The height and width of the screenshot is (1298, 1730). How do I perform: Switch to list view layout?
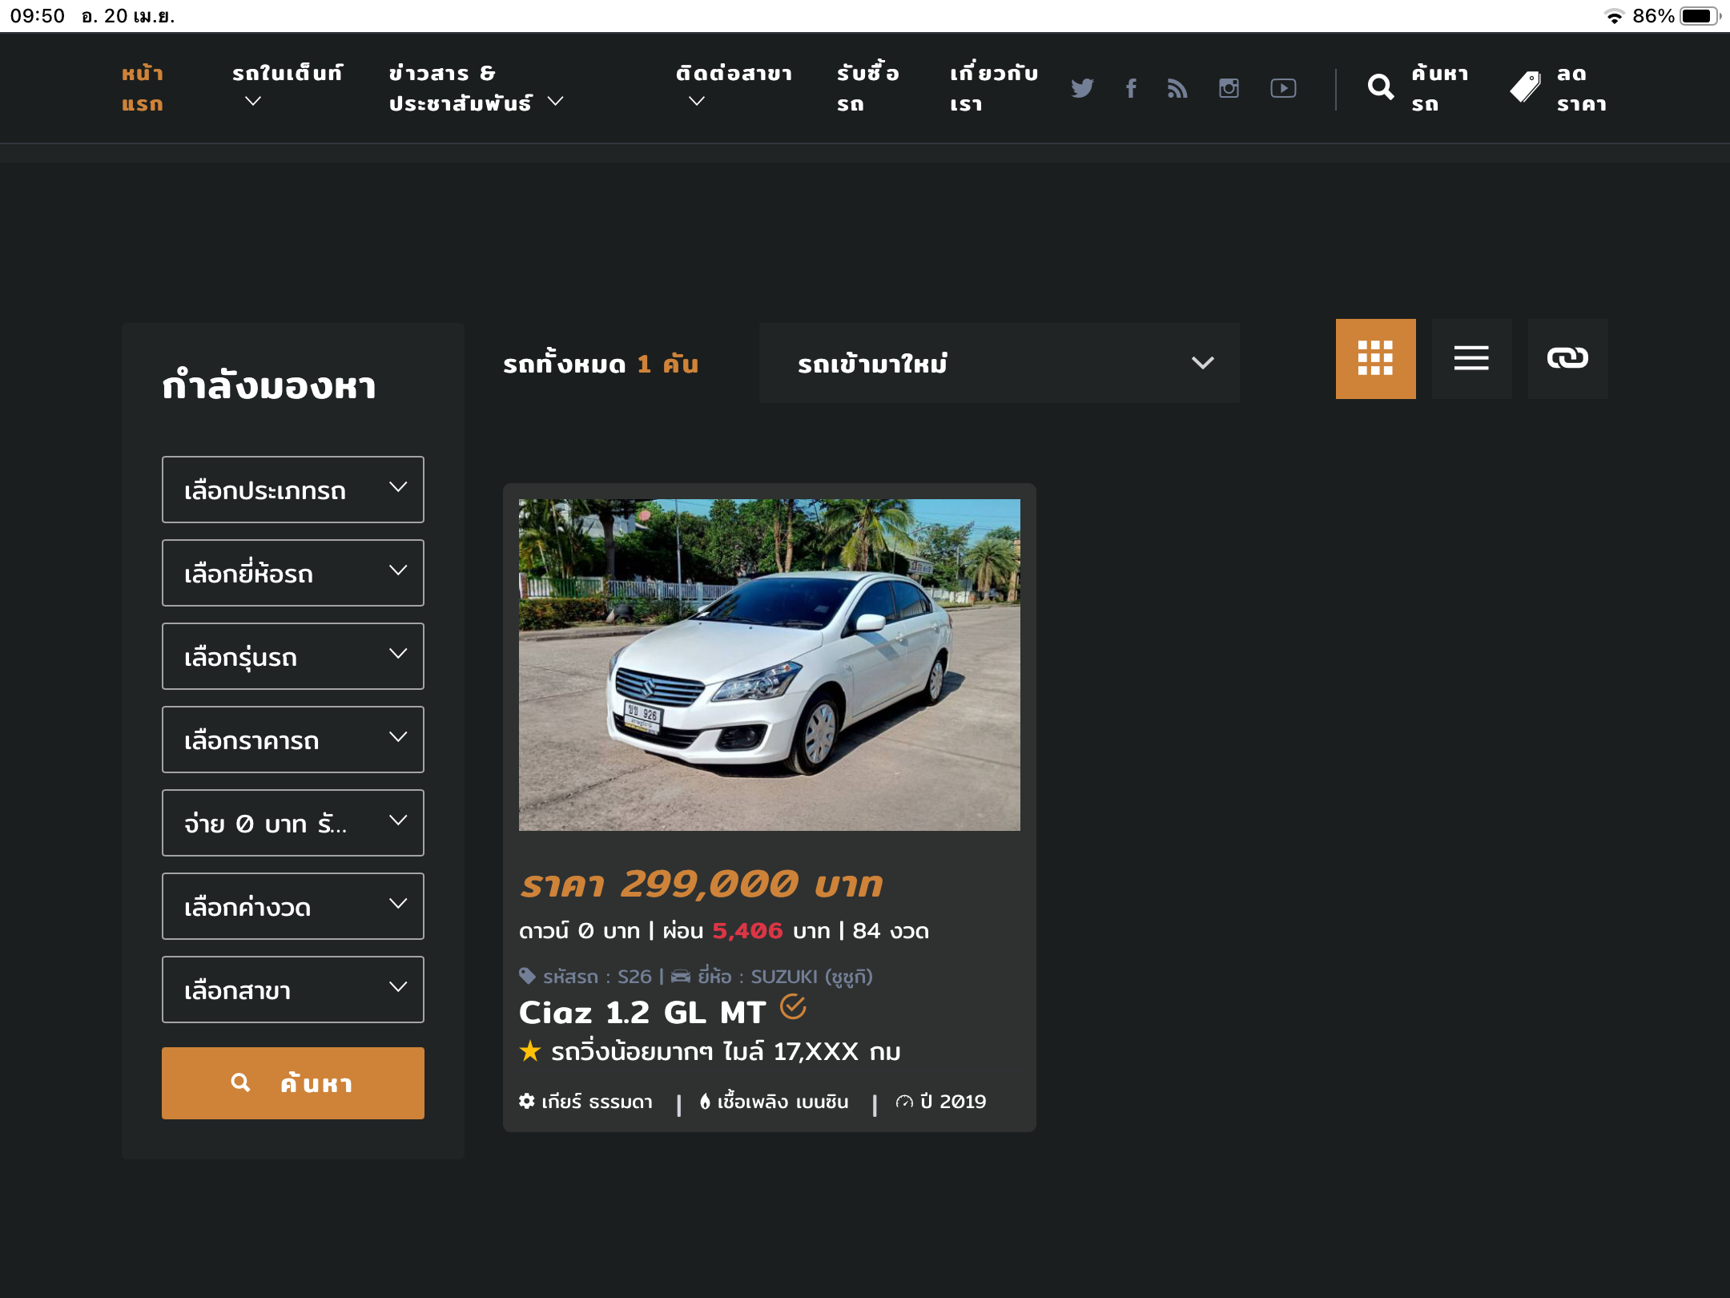click(1471, 358)
